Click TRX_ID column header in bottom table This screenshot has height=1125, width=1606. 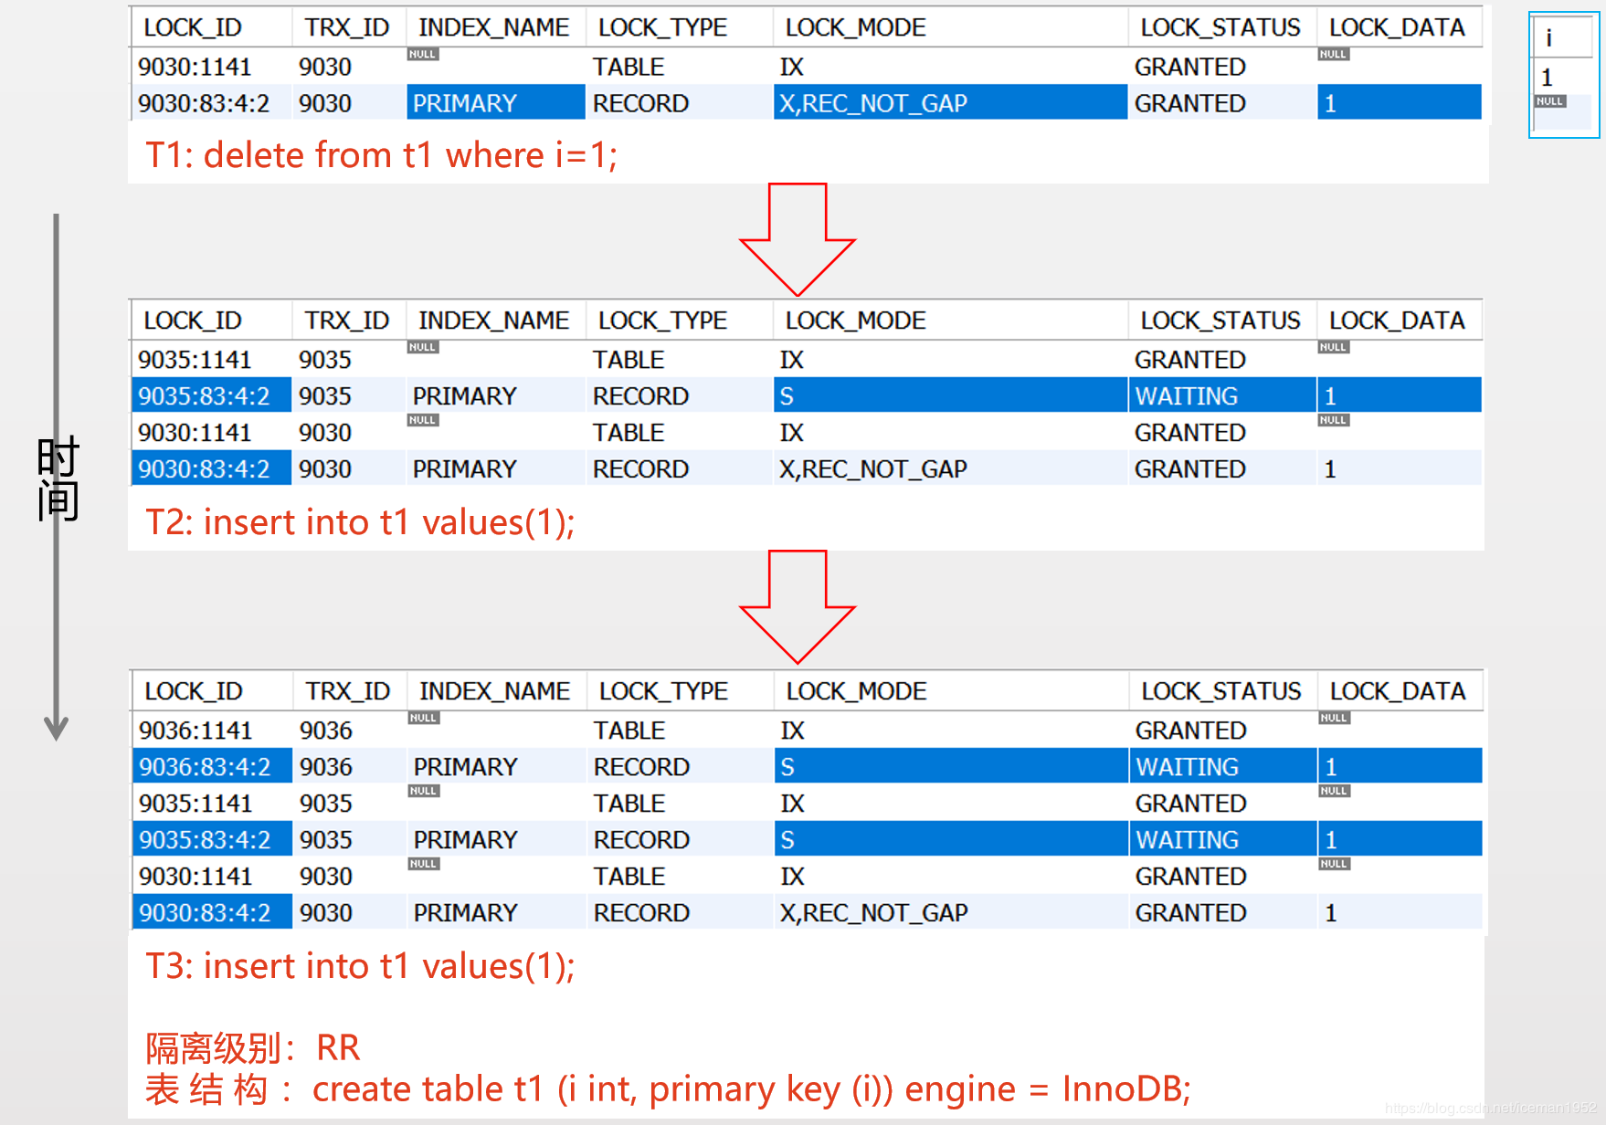point(349,691)
